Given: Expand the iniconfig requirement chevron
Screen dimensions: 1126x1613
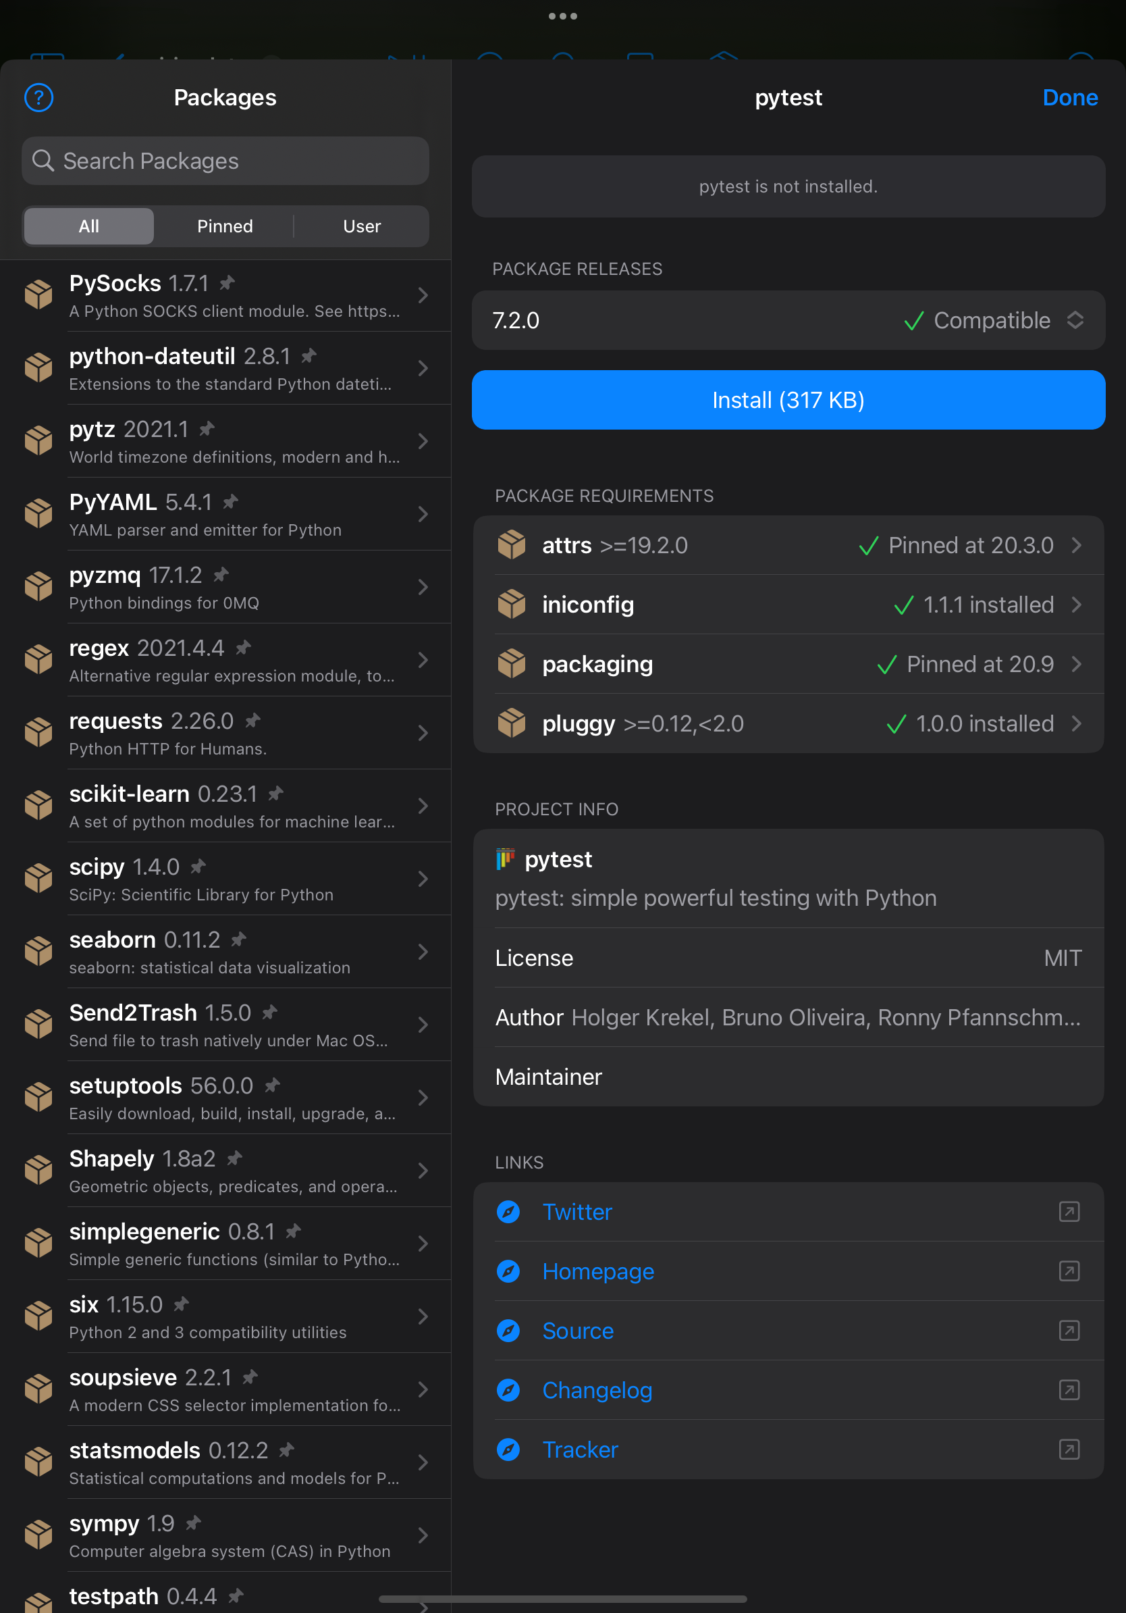Looking at the screenshot, I should [1076, 605].
